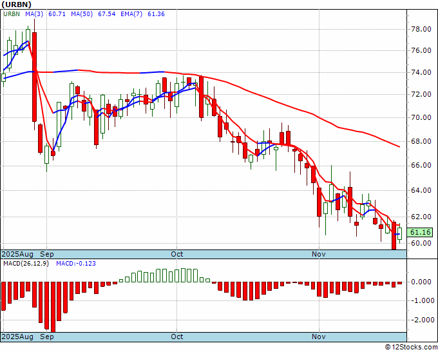The width and height of the screenshot is (438, 352).
Task: Select the green URBN legend label
Action: [12, 14]
